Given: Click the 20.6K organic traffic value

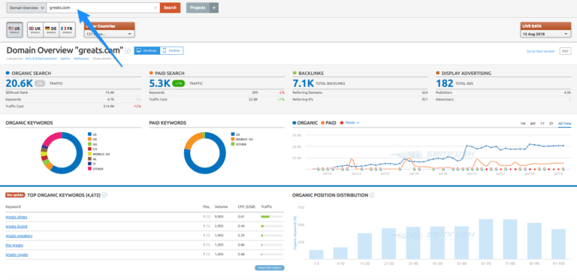Looking at the screenshot, I should [19, 83].
